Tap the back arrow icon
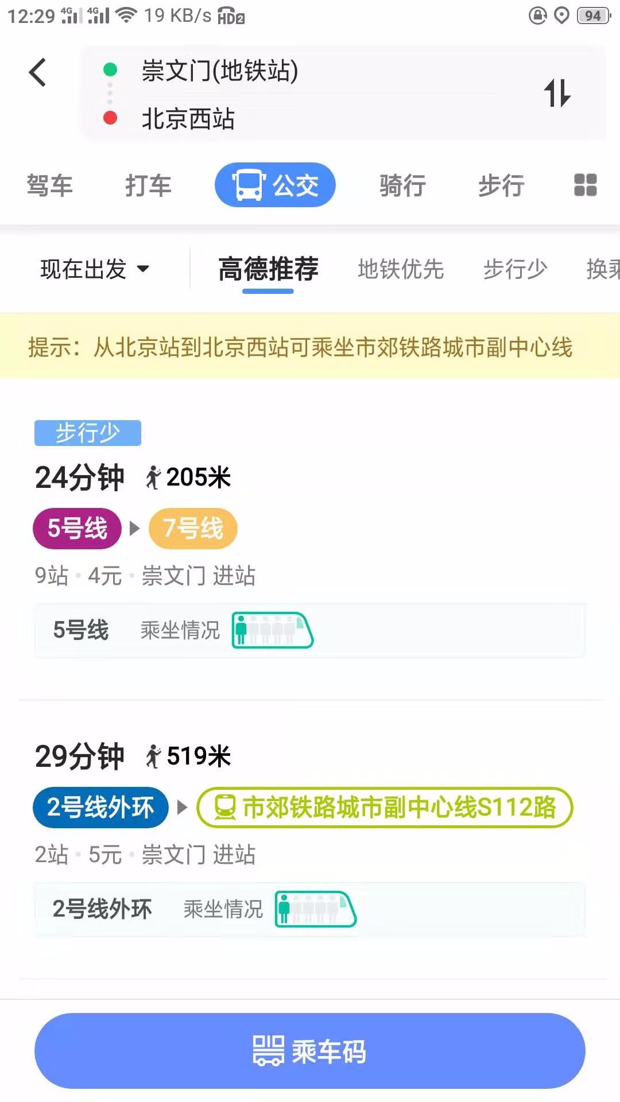 (x=37, y=73)
